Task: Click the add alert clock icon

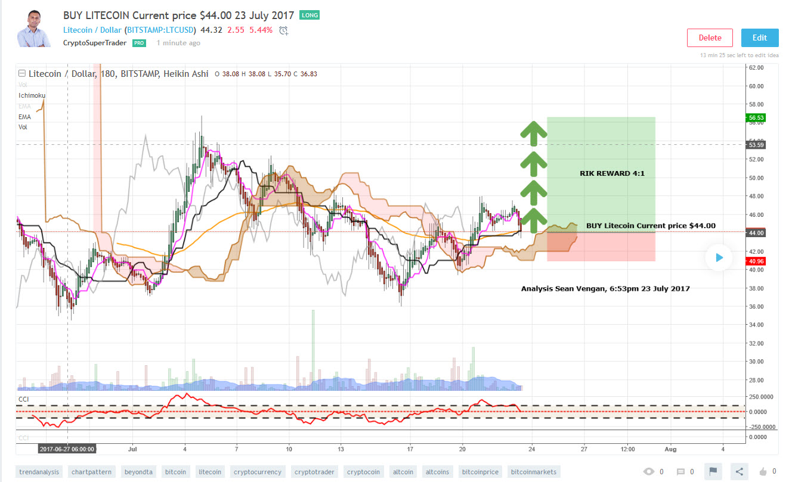Action: tap(284, 30)
